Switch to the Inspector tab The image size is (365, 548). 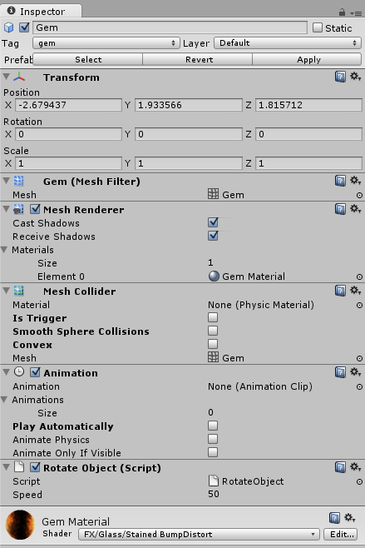(41, 11)
